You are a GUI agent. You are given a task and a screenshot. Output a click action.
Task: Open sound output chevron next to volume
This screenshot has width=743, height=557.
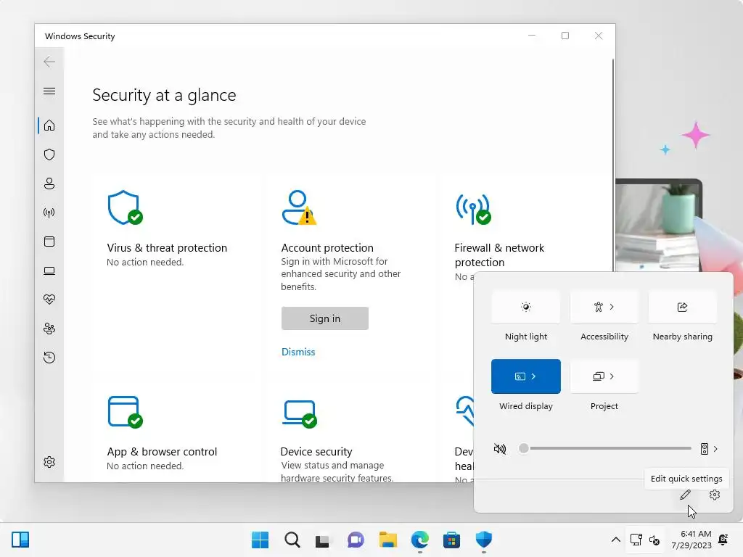[715, 448]
